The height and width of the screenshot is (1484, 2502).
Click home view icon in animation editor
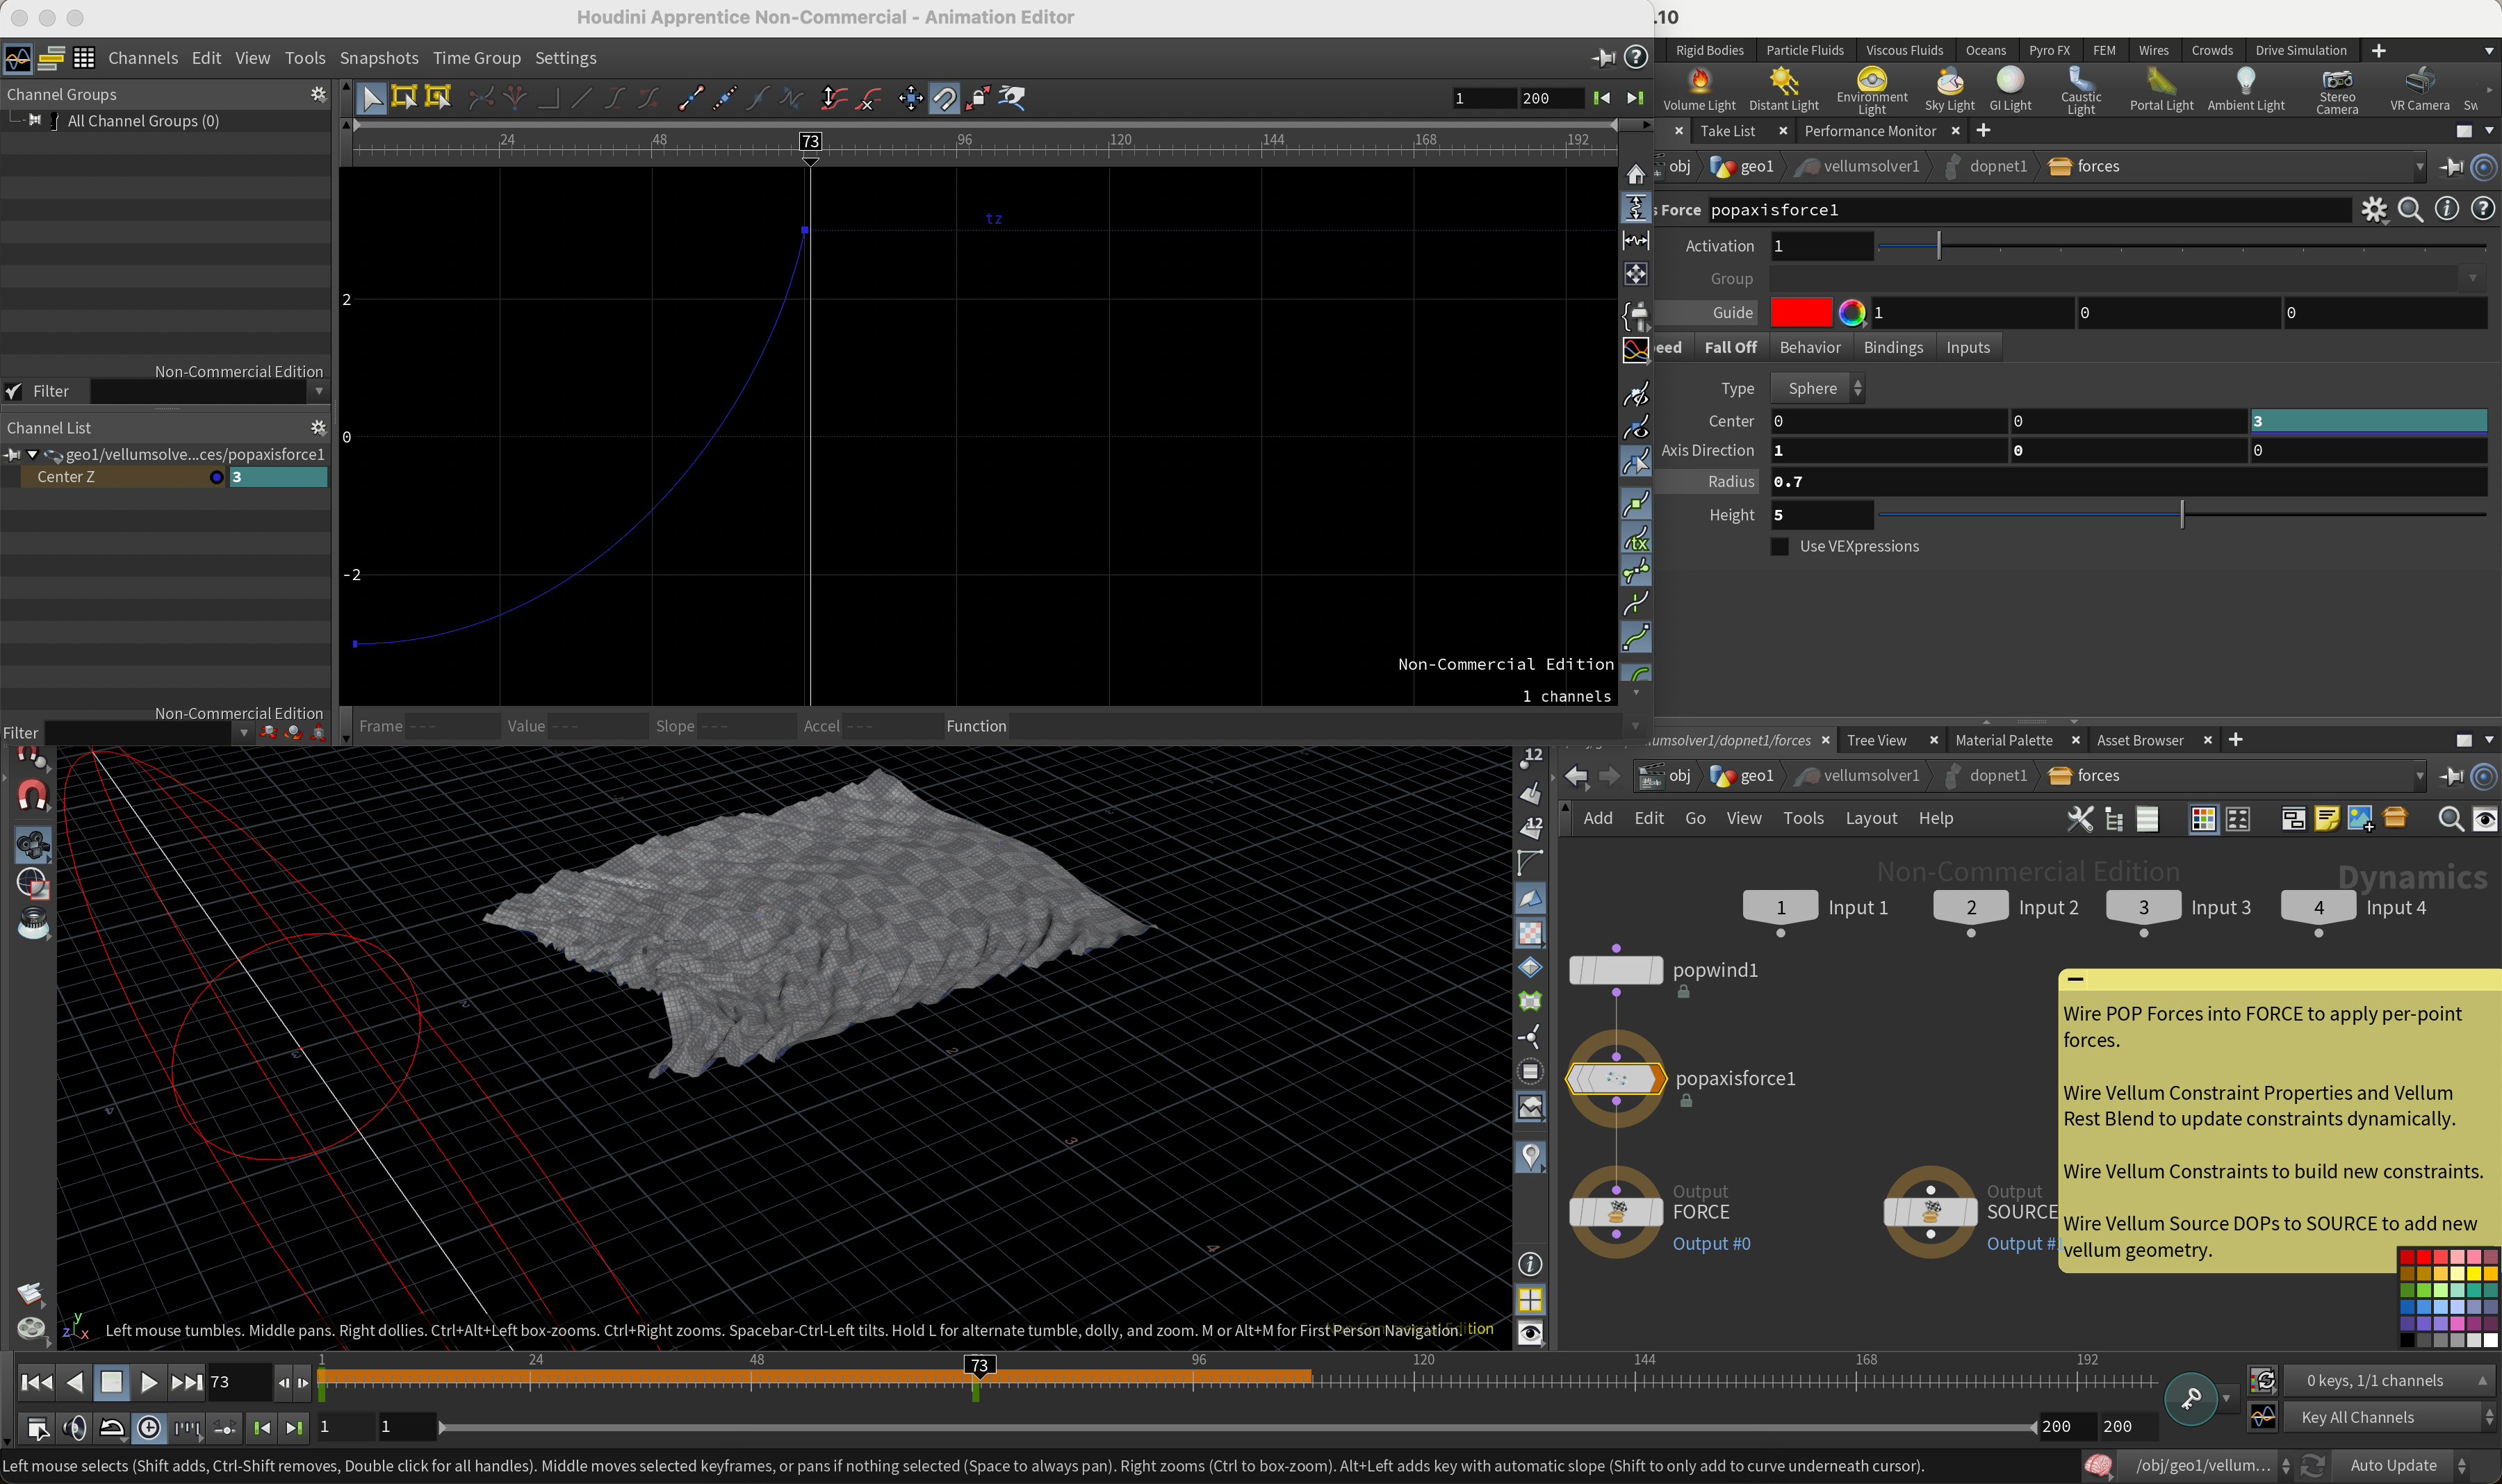click(x=1635, y=174)
